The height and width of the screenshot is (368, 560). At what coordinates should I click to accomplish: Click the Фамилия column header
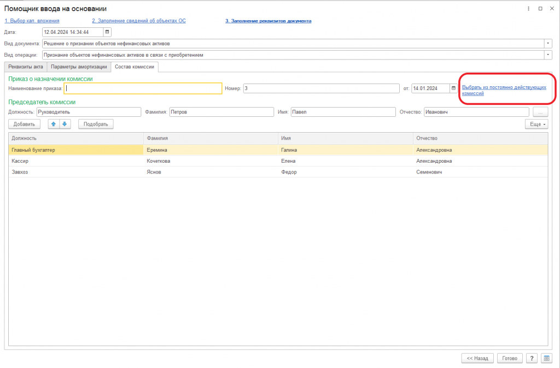(x=211, y=138)
